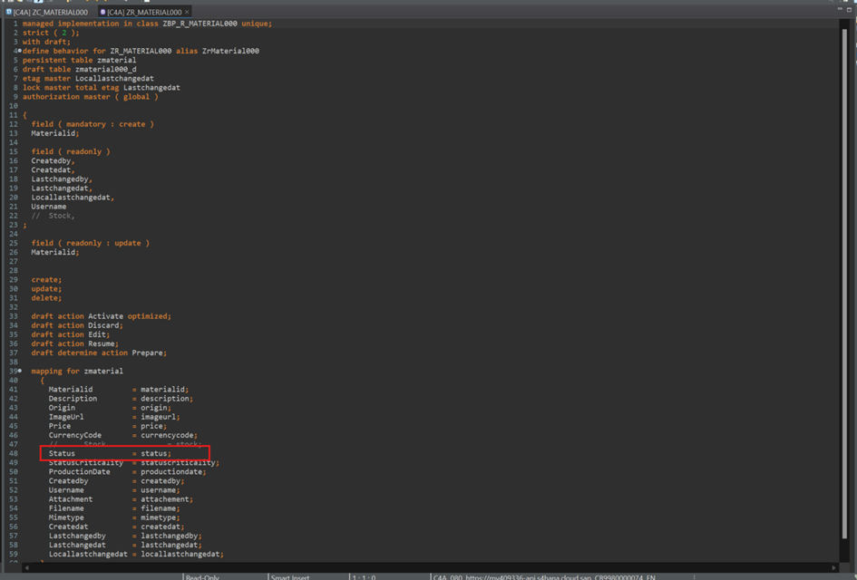Close the ZR_MATERIAL000 tab

pos(187,12)
